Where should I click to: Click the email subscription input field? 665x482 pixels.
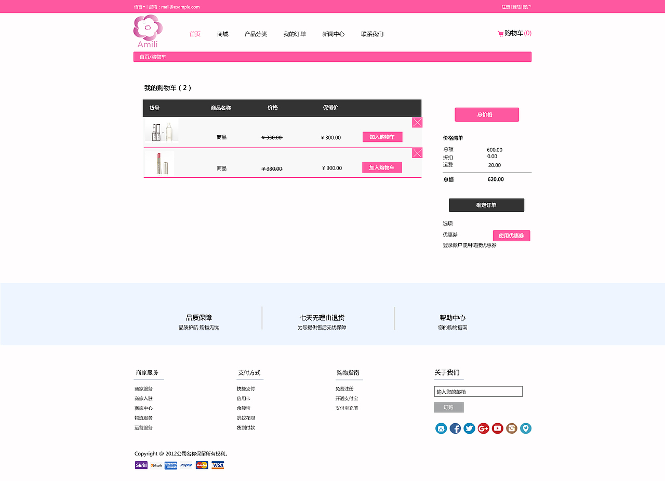pyautogui.click(x=478, y=391)
